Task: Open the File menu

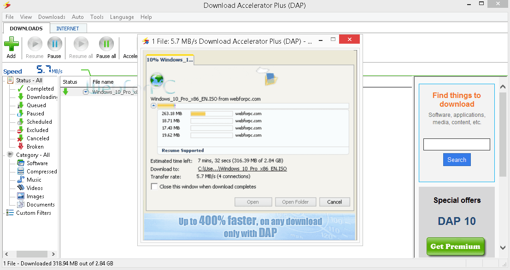Action: coord(9,17)
